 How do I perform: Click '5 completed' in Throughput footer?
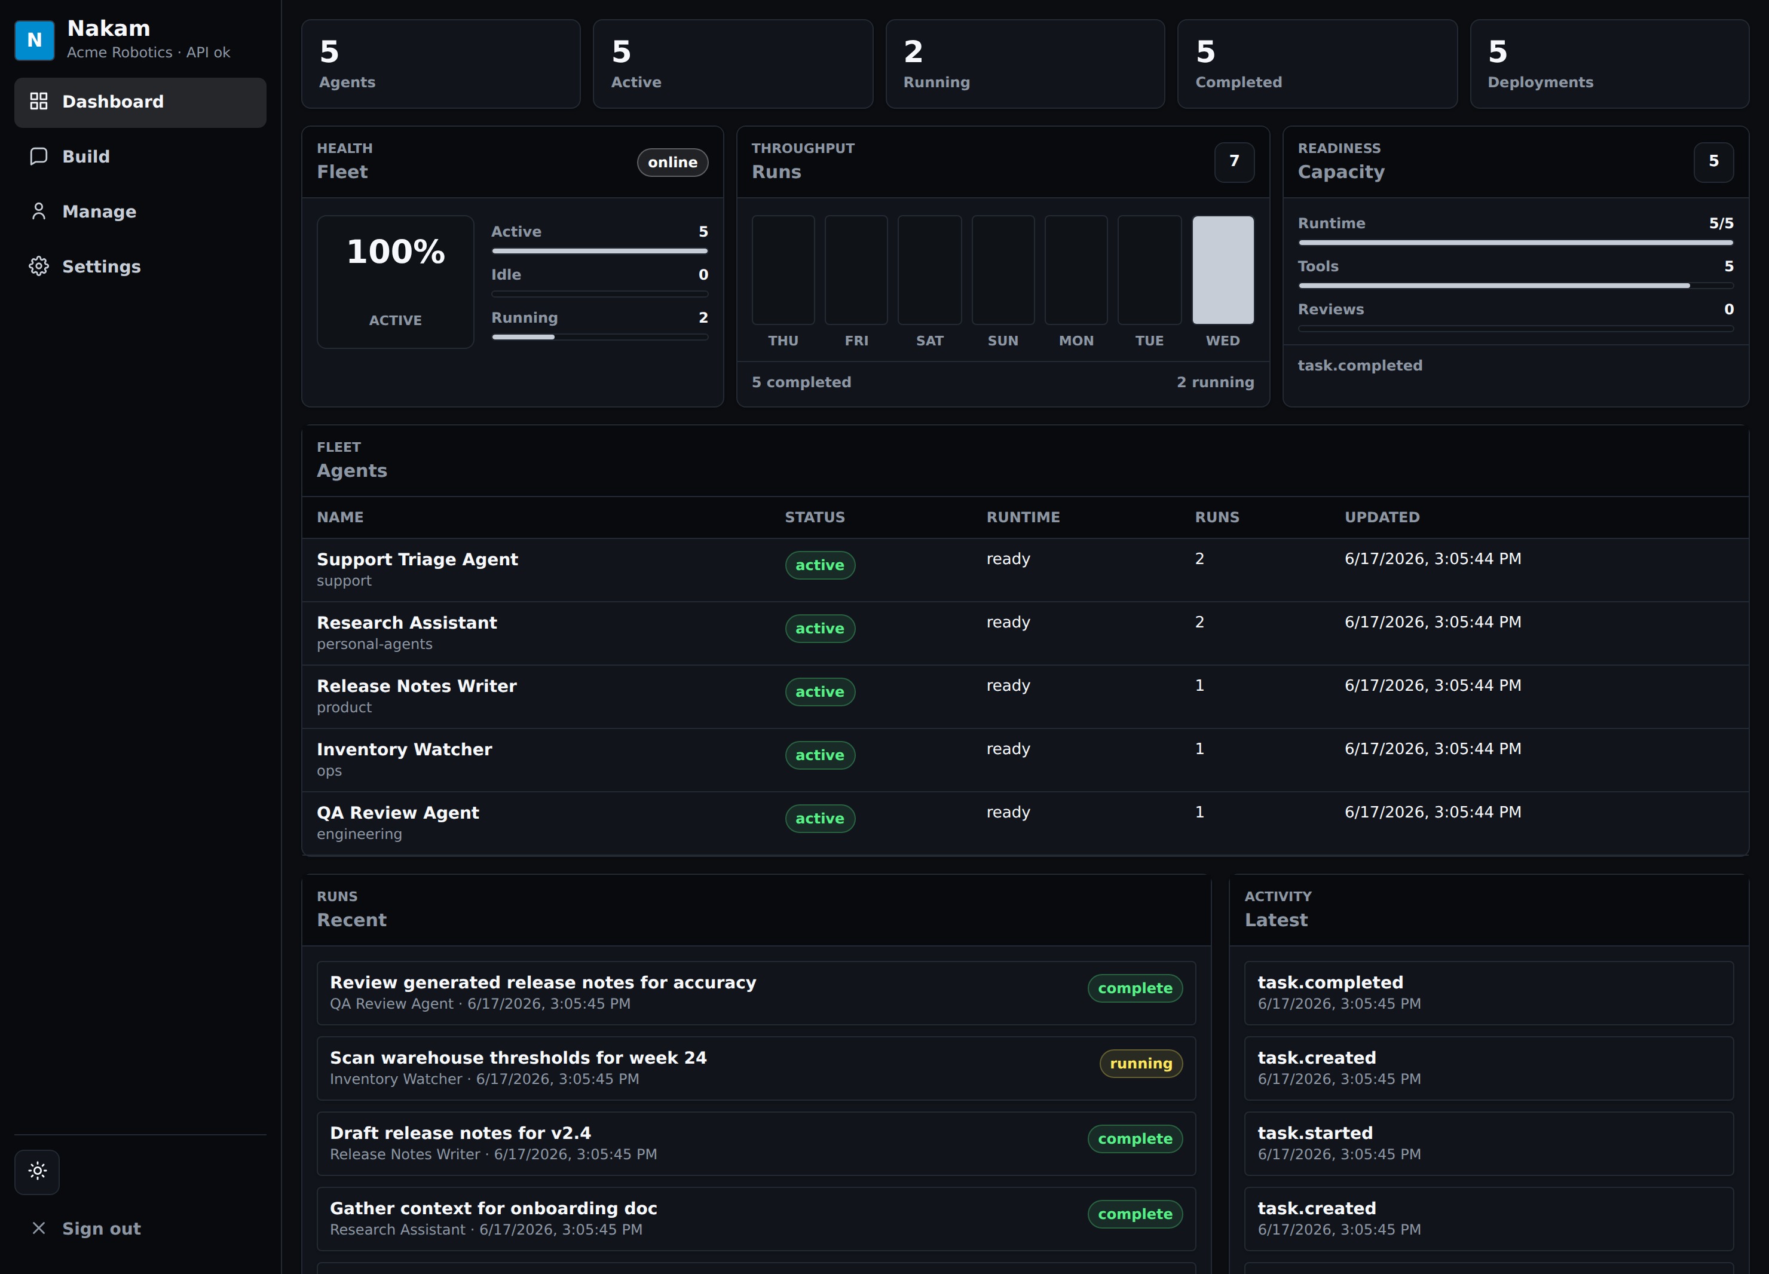(801, 382)
